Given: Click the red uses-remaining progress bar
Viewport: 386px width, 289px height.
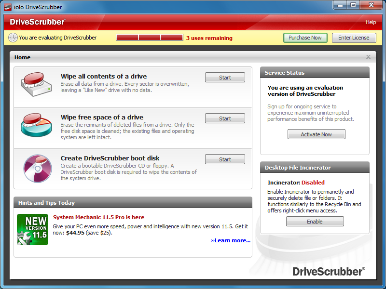Looking at the screenshot, I should tap(149, 38).
